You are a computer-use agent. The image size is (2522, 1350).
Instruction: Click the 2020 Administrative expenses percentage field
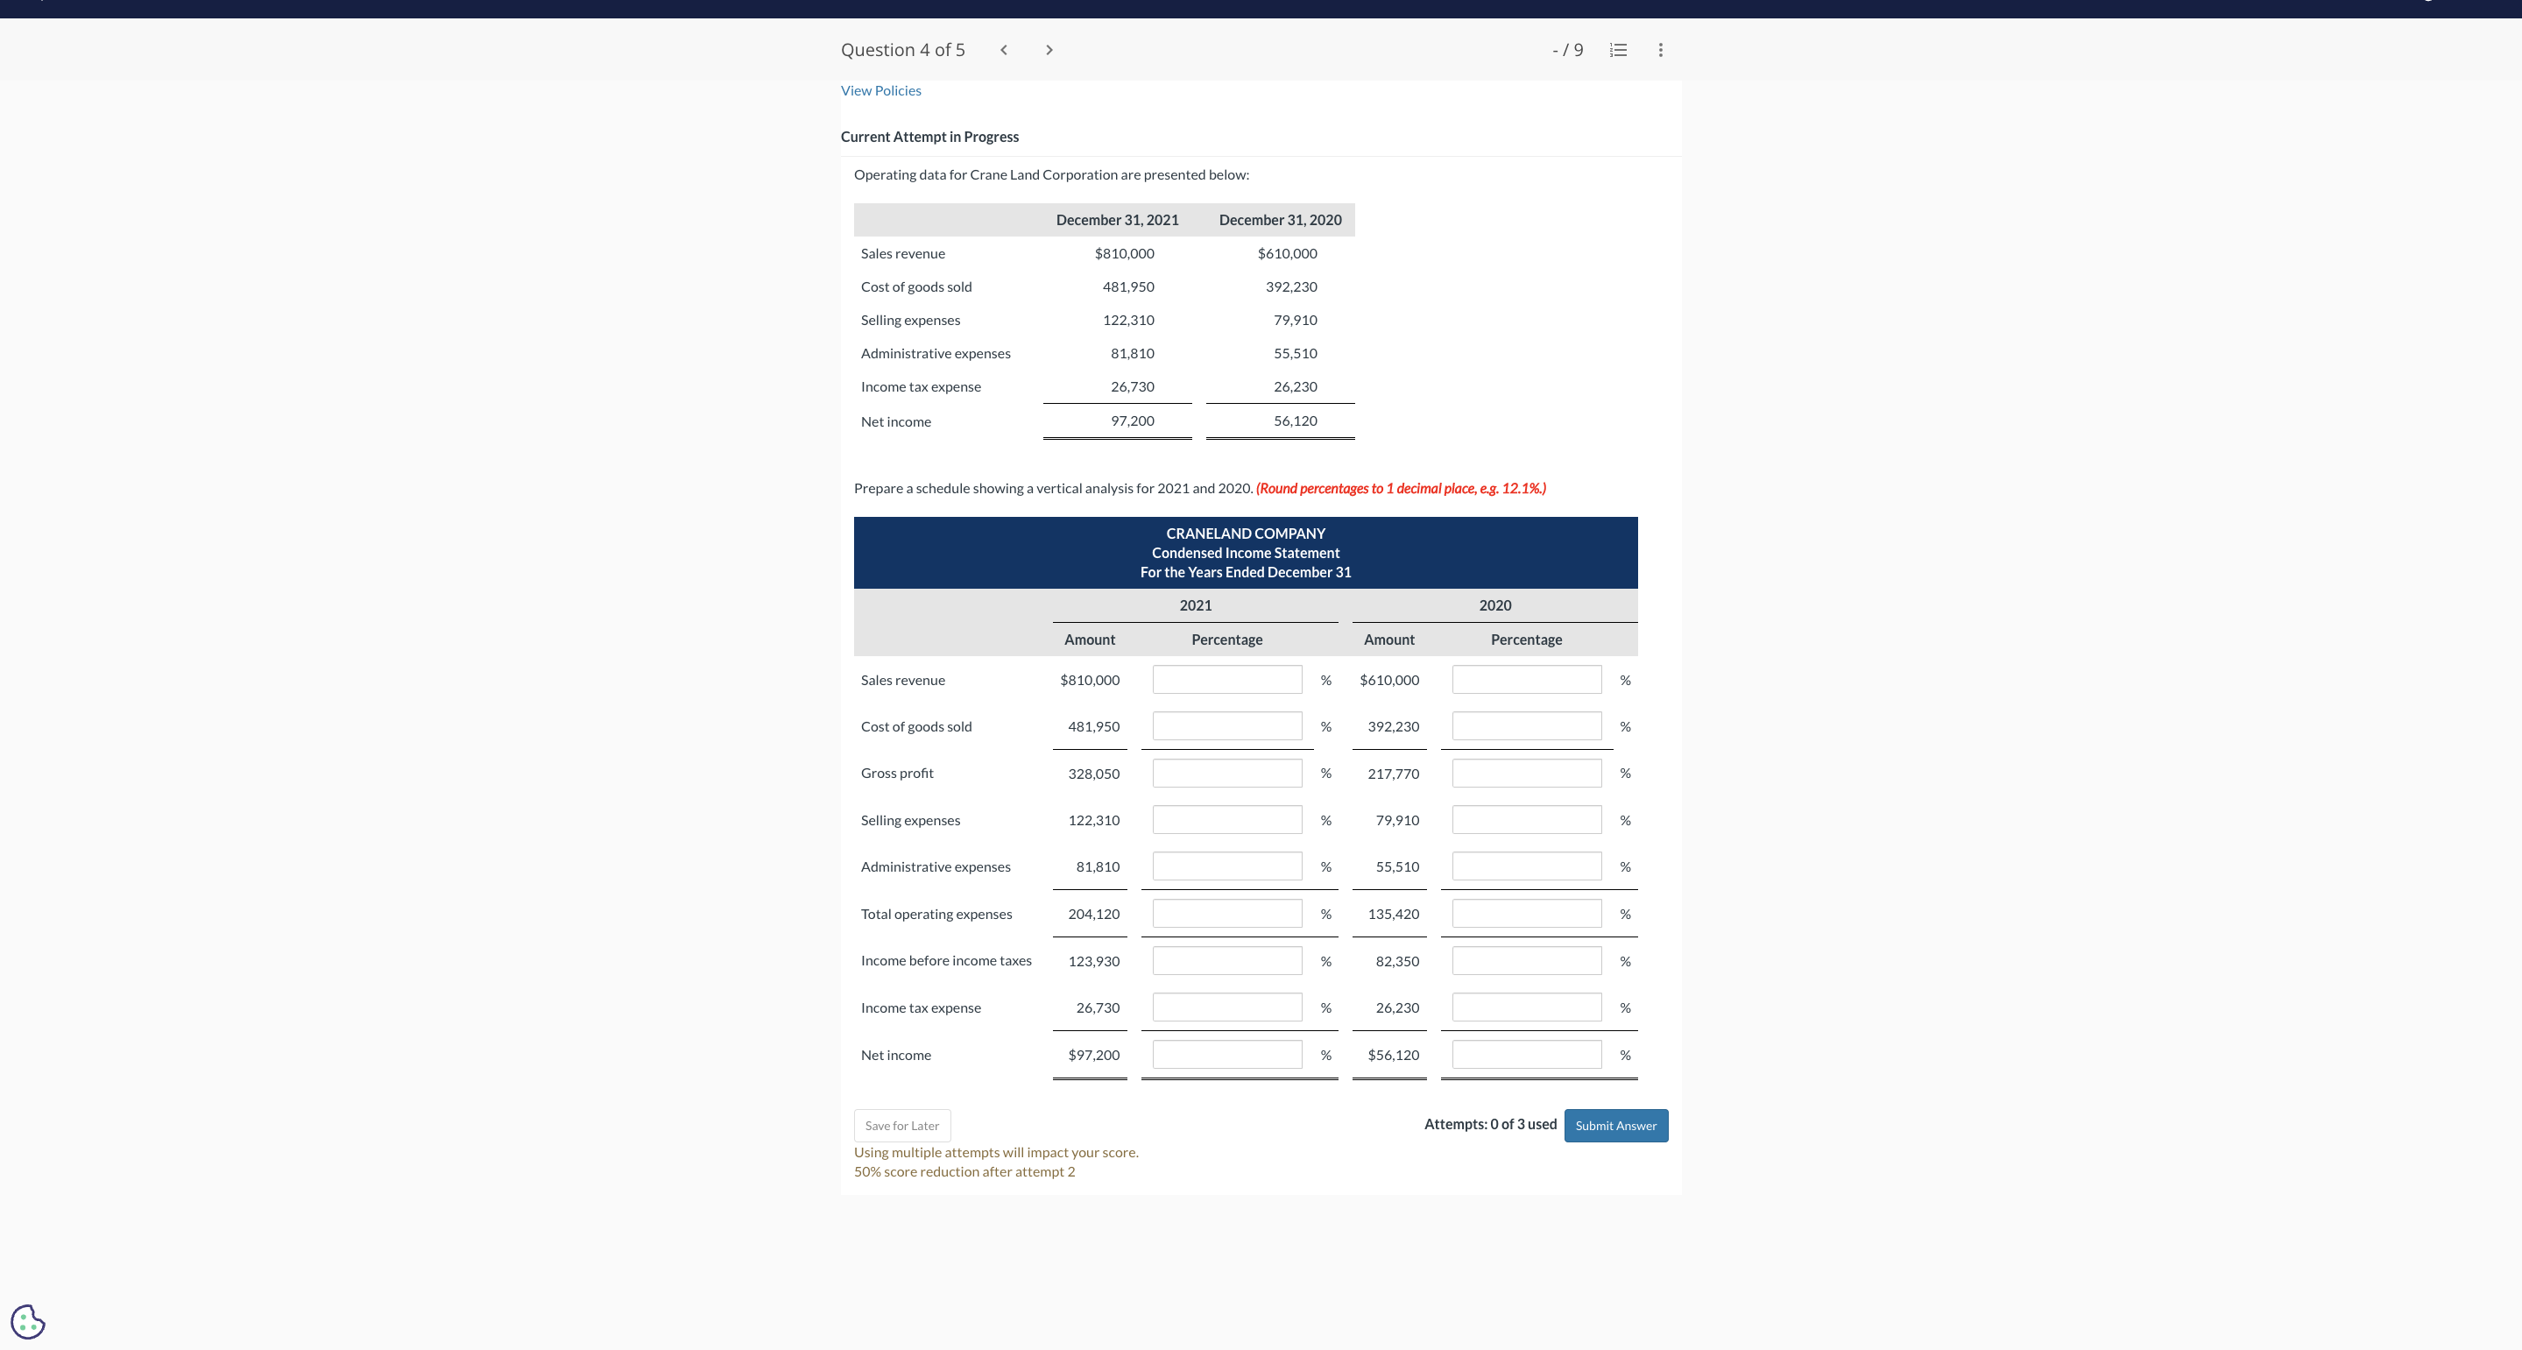[1525, 866]
